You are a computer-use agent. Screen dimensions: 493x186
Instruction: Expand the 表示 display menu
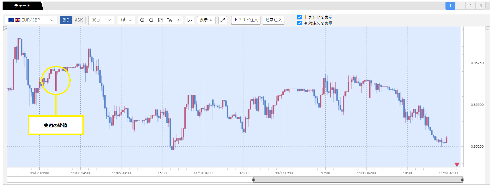click(x=206, y=20)
